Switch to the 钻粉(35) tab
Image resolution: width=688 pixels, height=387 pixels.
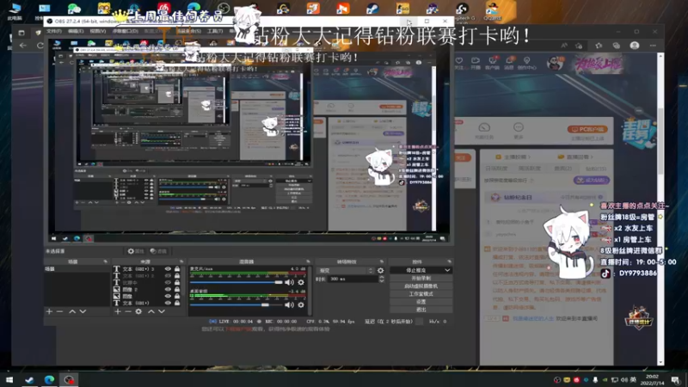(595, 169)
